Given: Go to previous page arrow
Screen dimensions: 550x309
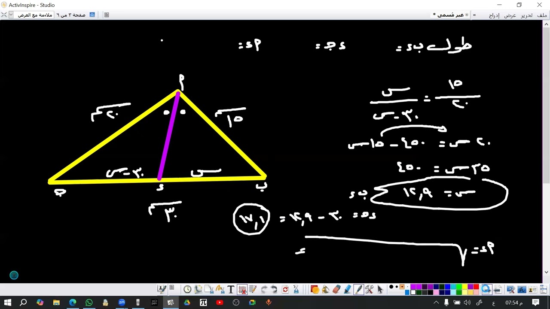Looking at the screenshot, I should (497, 289).
